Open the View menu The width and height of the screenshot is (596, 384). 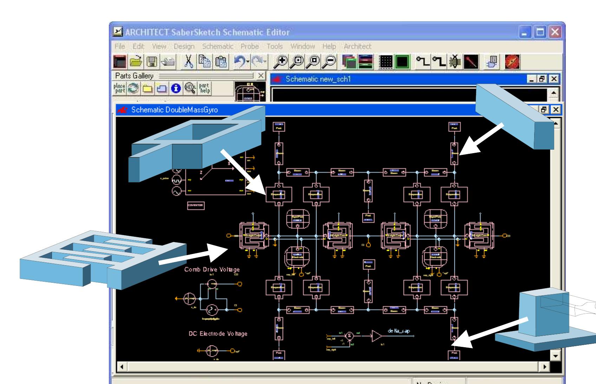click(x=159, y=46)
